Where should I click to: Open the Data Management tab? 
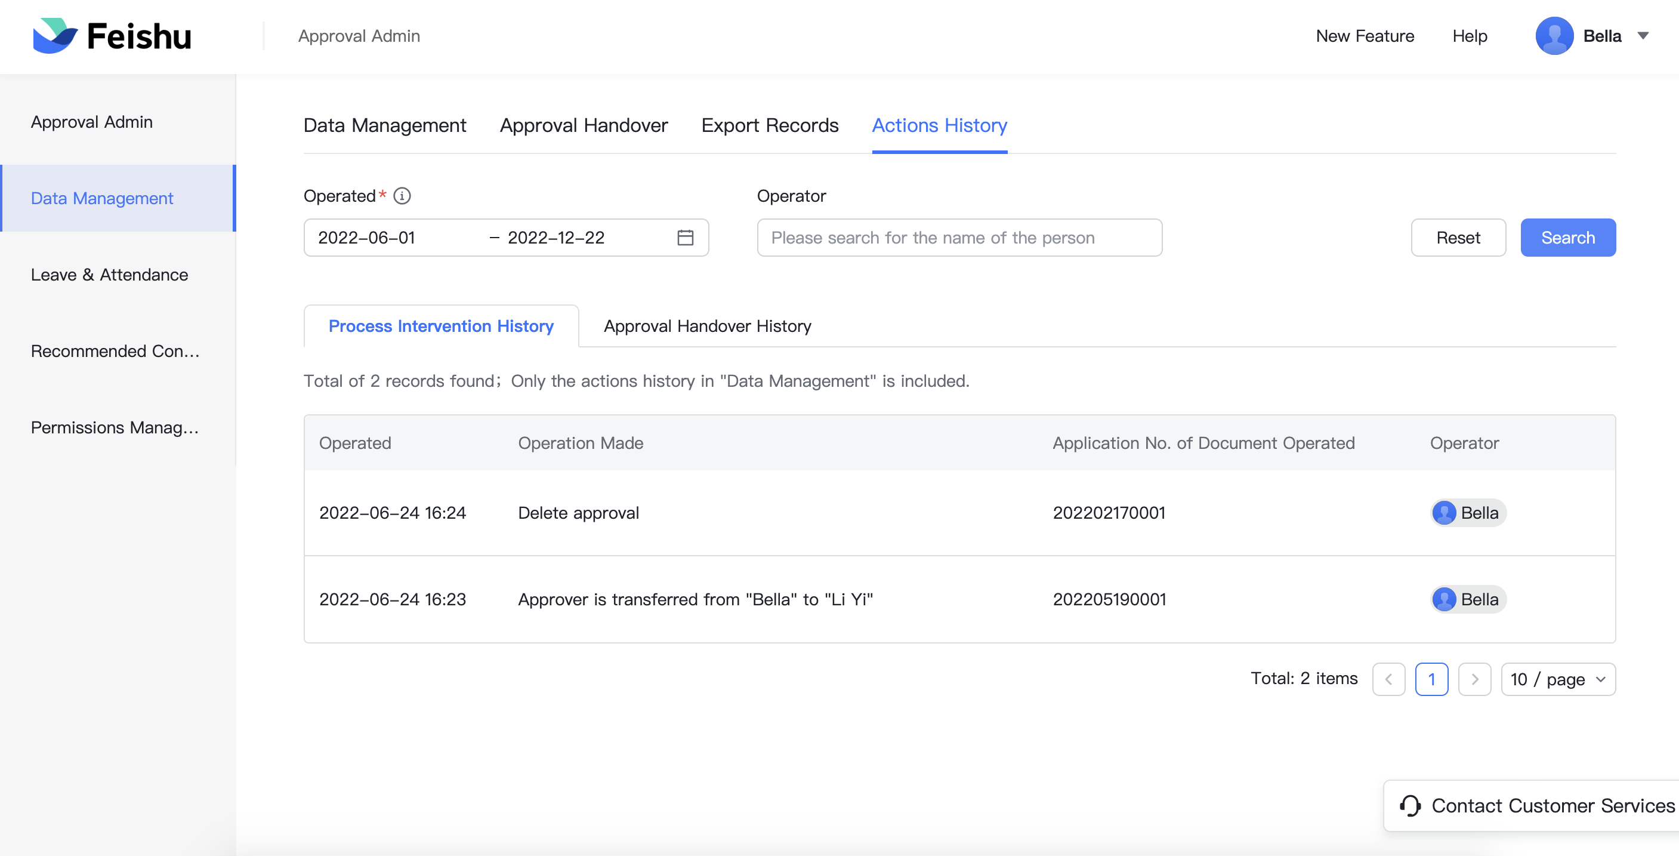(x=384, y=125)
